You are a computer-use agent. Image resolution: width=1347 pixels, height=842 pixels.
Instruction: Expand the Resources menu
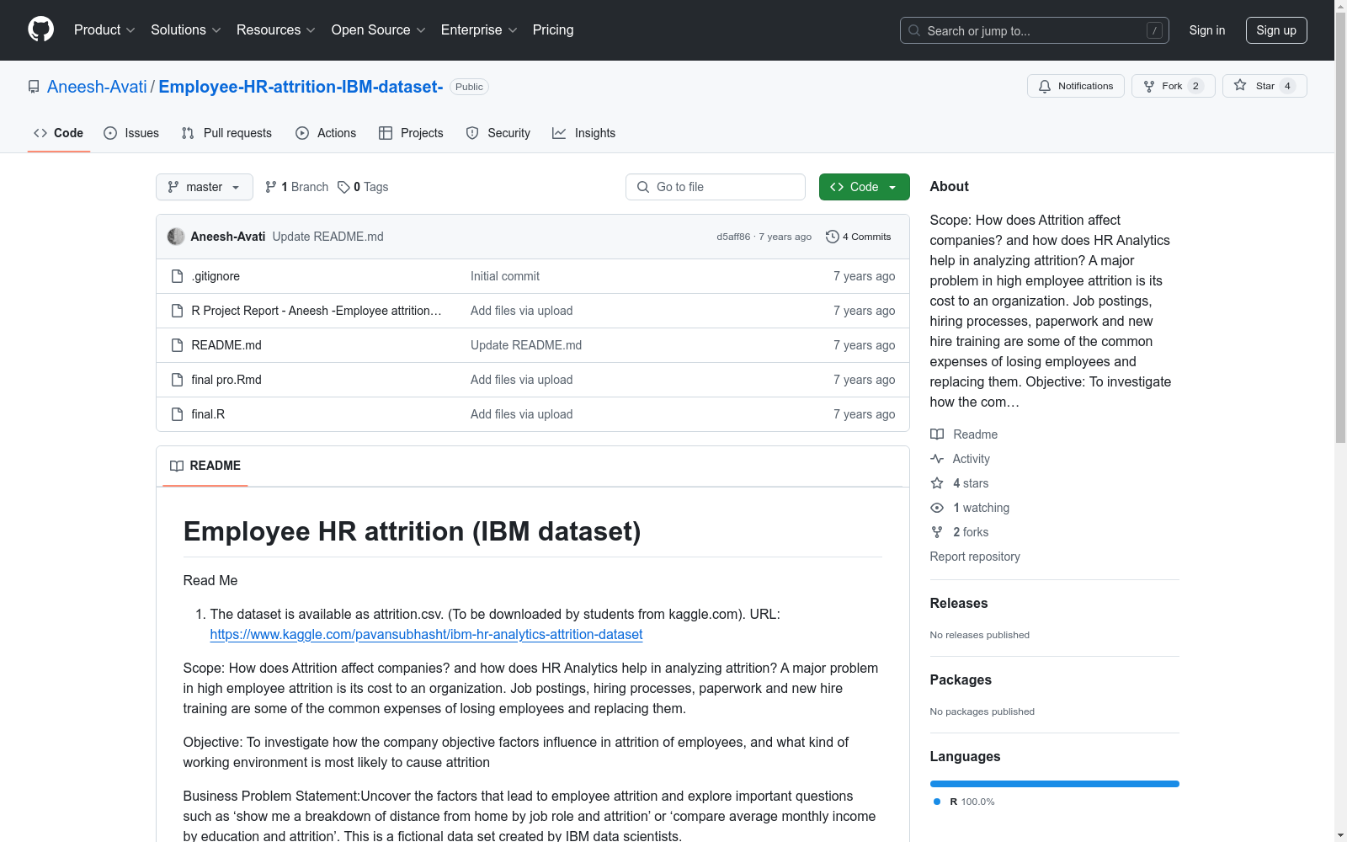(275, 29)
